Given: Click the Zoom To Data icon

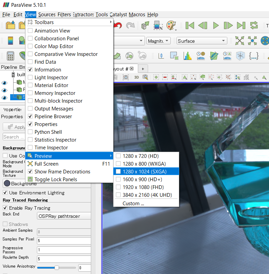Looking at the screenshot, I should [x=252, y=41].
